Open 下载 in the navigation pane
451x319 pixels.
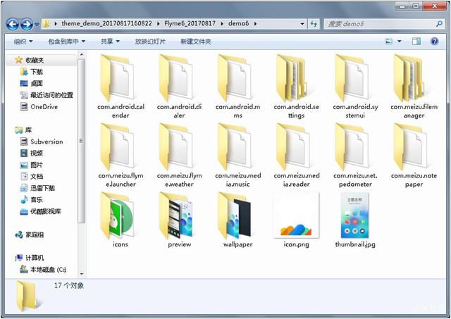coord(37,72)
